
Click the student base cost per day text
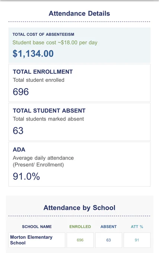[x=55, y=42]
